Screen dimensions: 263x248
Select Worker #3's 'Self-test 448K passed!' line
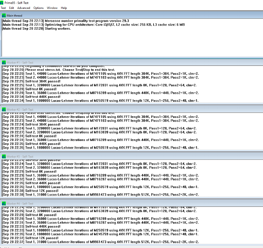[31, 183]
